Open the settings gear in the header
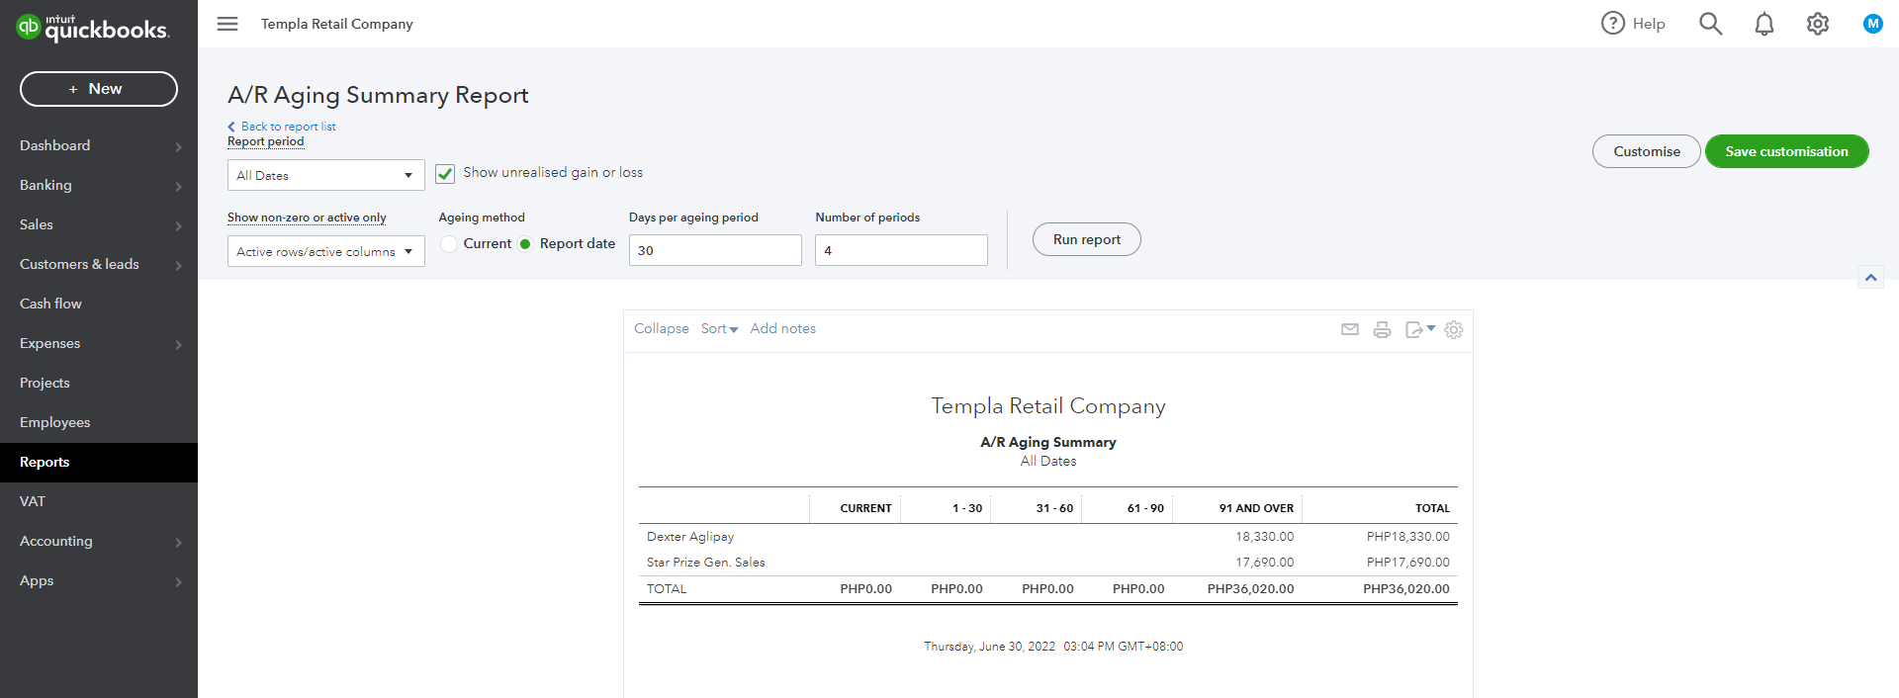This screenshot has height=698, width=1899. click(1817, 24)
